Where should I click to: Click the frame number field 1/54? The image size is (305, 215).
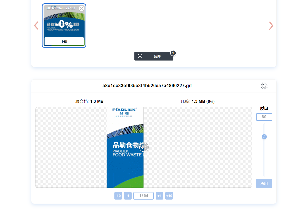[x=144, y=196]
